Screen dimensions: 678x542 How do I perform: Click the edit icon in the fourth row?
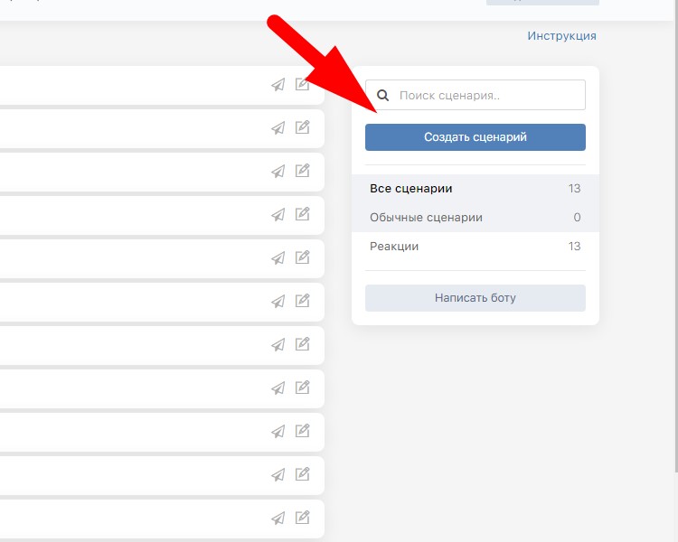click(303, 215)
